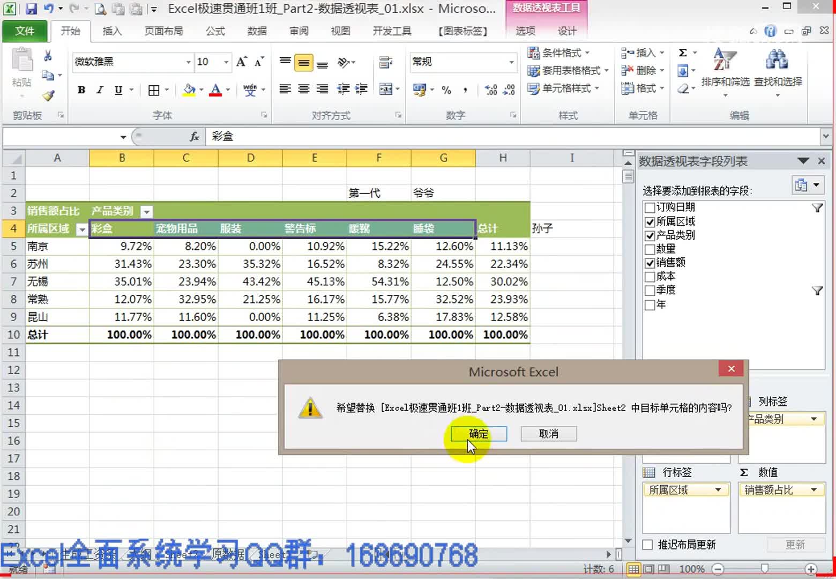Click the AutoSum sigma icon
Image resolution: width=836 pixels, height=579 pixels.
(x=683, y=53)
